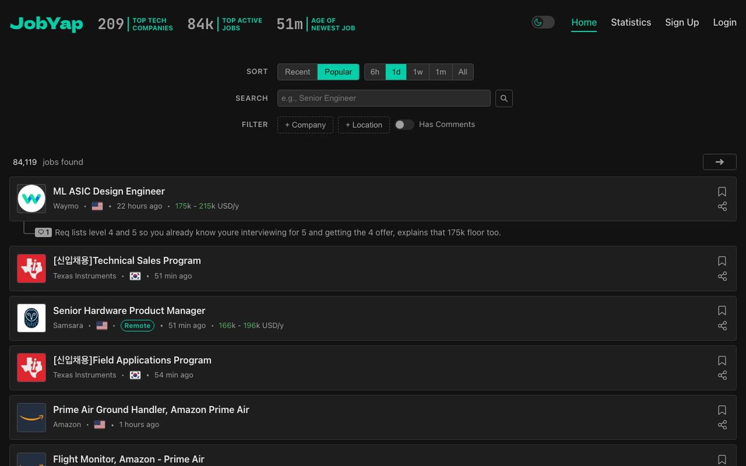Select the 1w time range
The width and height of the screenshot is (746, 466).
pos(418,72)
